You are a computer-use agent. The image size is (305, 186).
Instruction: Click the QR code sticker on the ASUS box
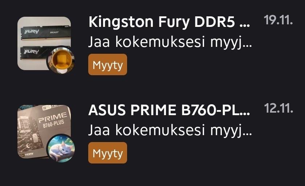click(x=47, y=108)
